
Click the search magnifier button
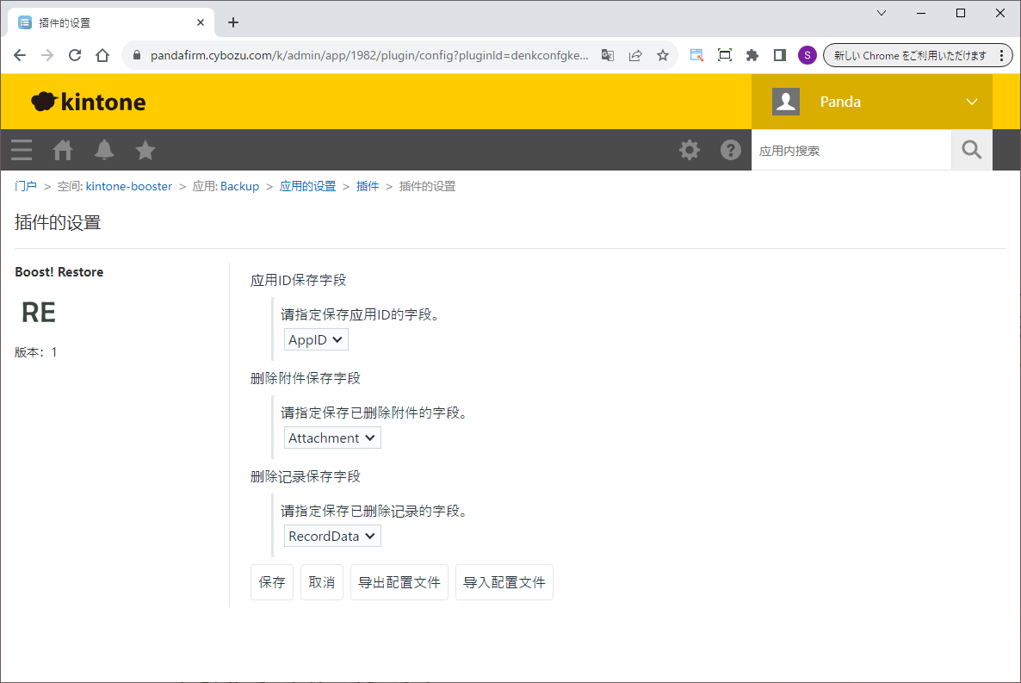point(971,150)
